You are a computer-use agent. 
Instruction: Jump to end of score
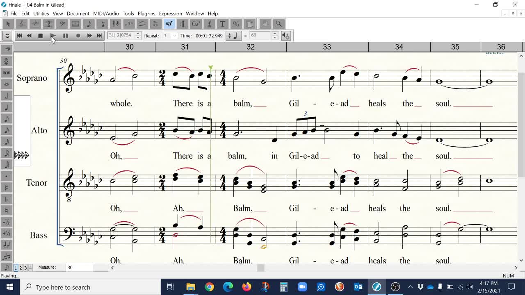click(99, 36)
